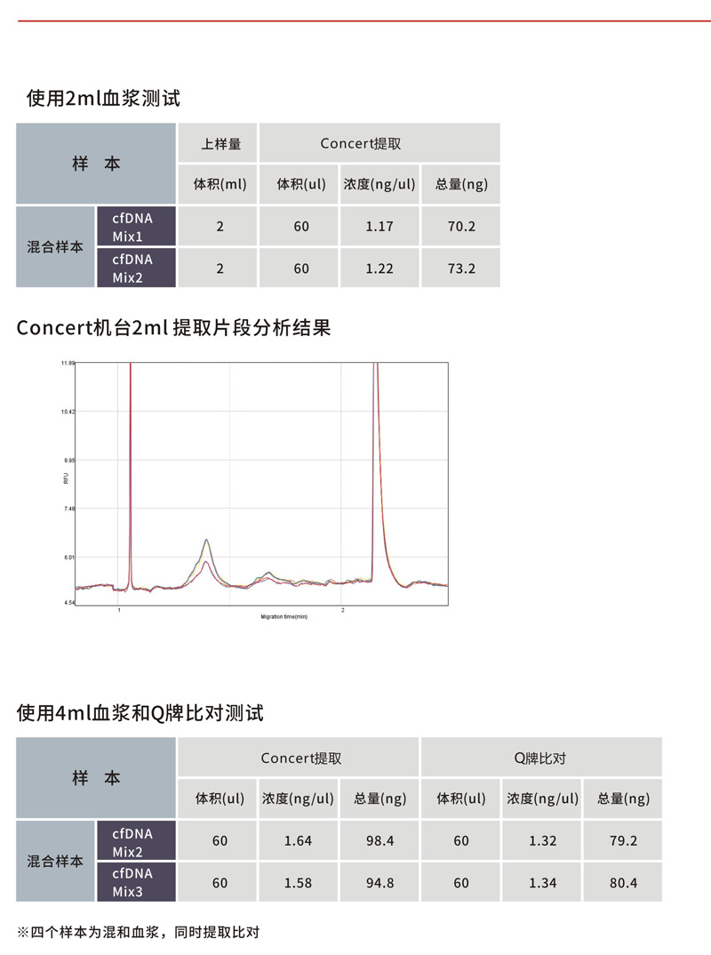Select the Q牌比对 header cell
Viewport: 711px width, 955px height.
[x=540, y=758]
